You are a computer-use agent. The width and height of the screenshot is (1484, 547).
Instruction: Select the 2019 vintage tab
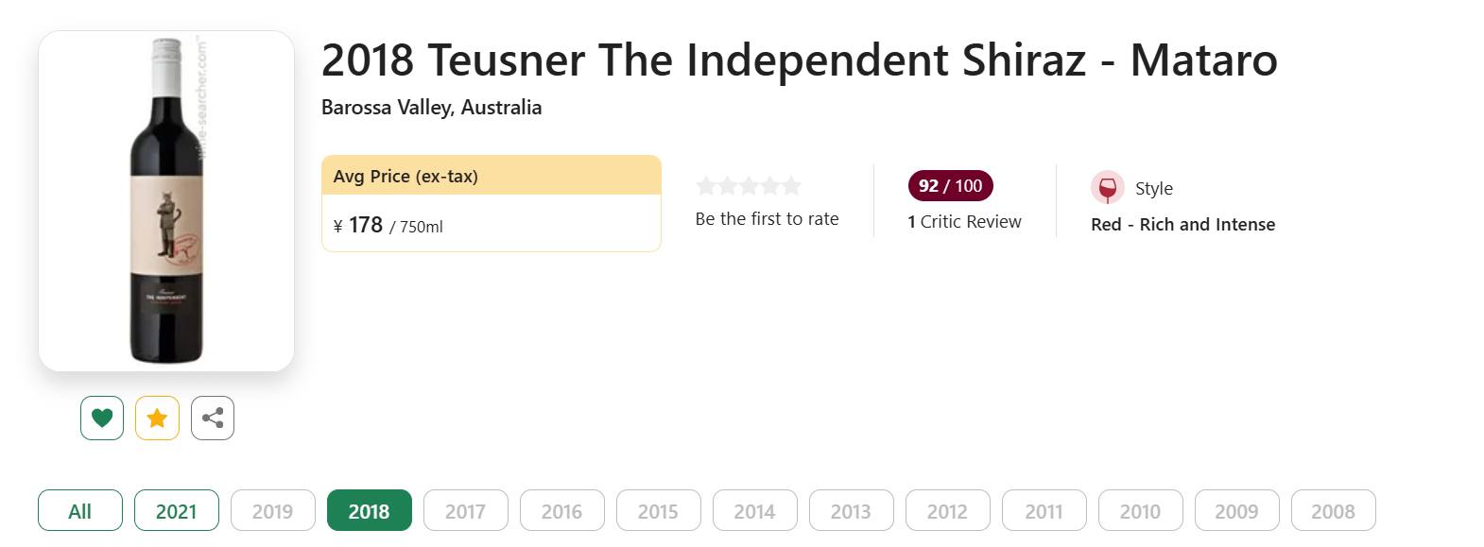pos(273,511)
